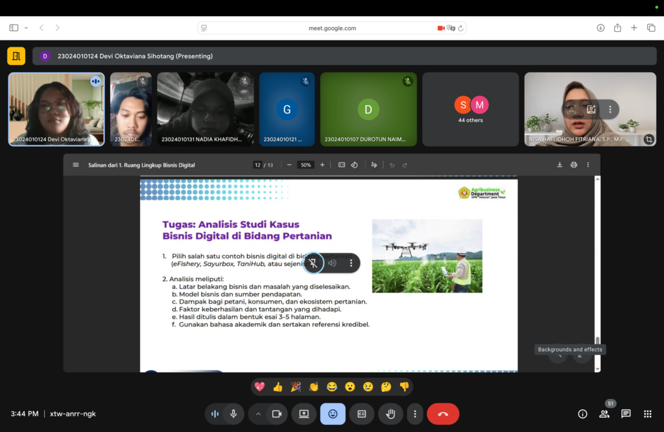Send the sad face reaction
The height and width of the screenshot is (432, 664).
pyautogui.click(x=368, y=387)
